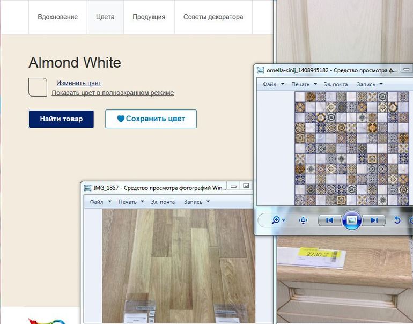Click heart icon on Сохранить цвет button
Viewport: 413px width, 324px height.
point(121,119)
